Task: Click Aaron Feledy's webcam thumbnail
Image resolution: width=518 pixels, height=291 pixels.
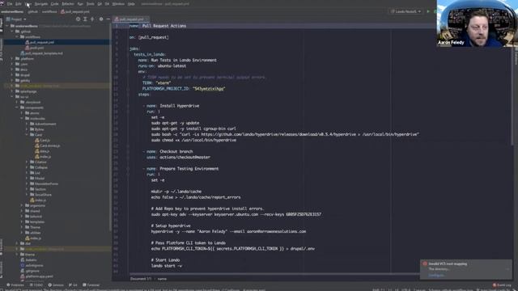Action: (x=478, y=23)
